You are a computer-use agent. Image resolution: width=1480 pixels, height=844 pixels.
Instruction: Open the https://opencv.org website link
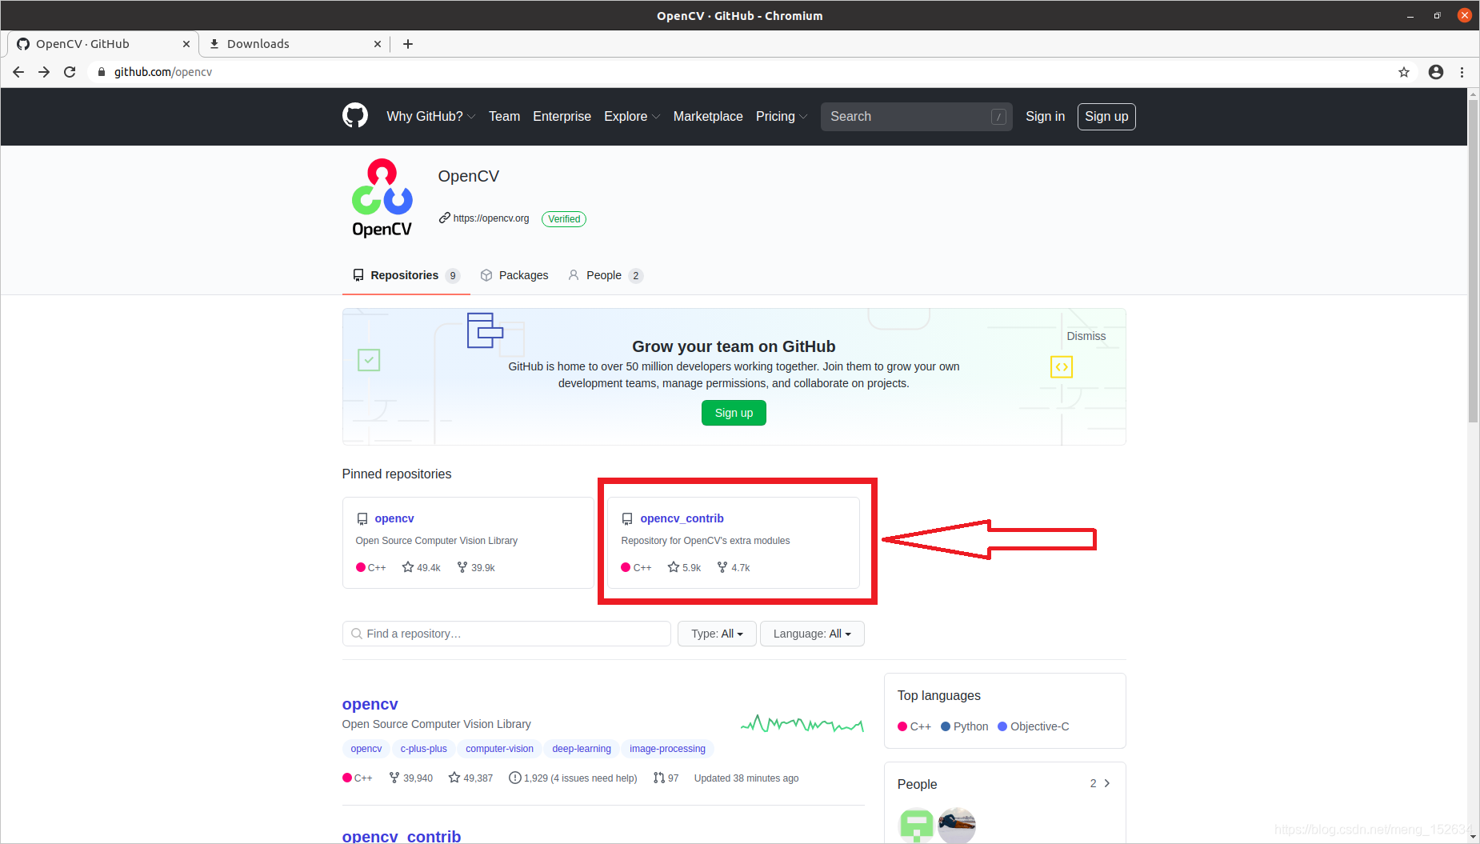[491, 218]
